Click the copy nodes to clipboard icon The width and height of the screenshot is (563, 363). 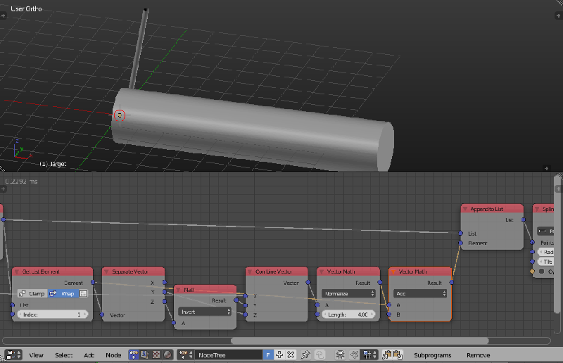pyautogui.click(x=386, y=355)
